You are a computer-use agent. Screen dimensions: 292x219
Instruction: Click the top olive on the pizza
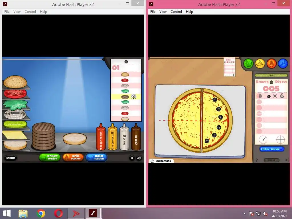[215, 100]
